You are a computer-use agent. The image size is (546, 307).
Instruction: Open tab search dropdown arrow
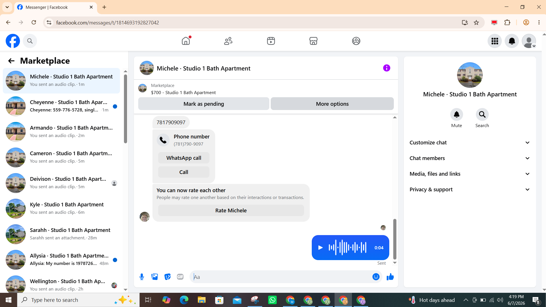[x=7, y=7]
